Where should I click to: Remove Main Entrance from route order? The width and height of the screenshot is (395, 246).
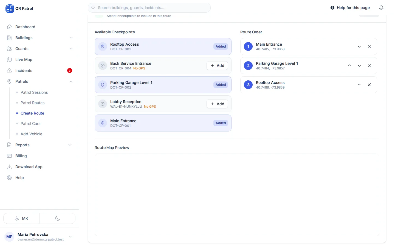coord(369,46)
